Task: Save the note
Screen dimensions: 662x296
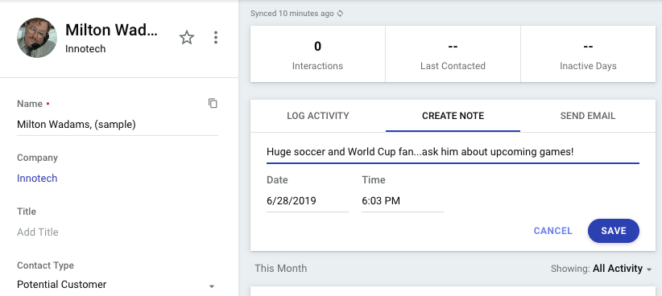Action: [x=614, y=231]
